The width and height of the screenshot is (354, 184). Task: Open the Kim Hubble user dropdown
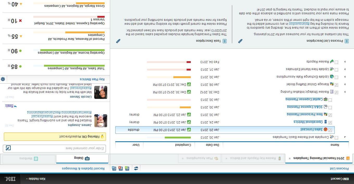click(x=36, y=179)
